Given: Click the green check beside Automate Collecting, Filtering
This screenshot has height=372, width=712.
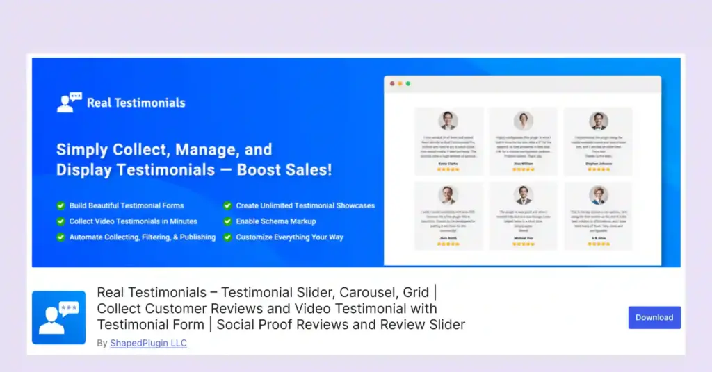Looking at the screenshot, I should (61, 237).
